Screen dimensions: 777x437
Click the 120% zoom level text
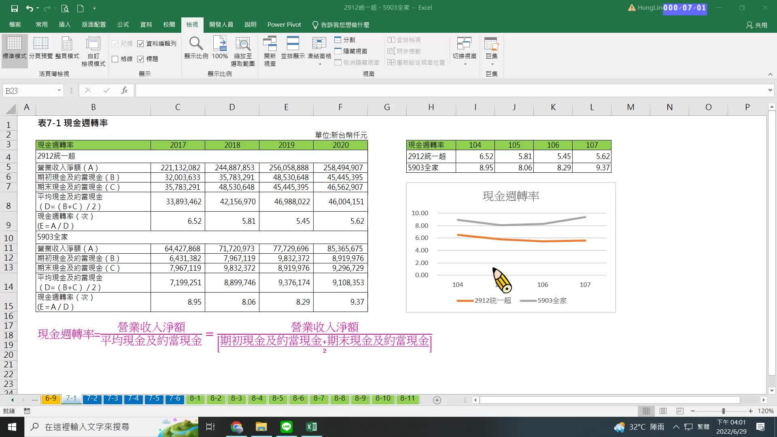(766, 411)
